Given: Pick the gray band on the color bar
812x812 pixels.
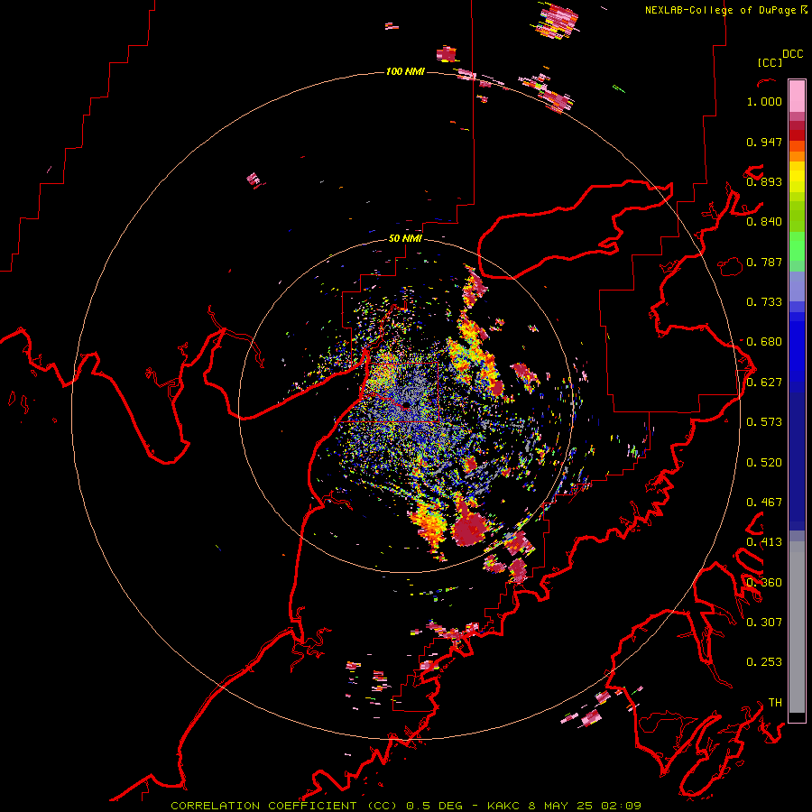Looking at the screenshot, I should coord(797,627).
